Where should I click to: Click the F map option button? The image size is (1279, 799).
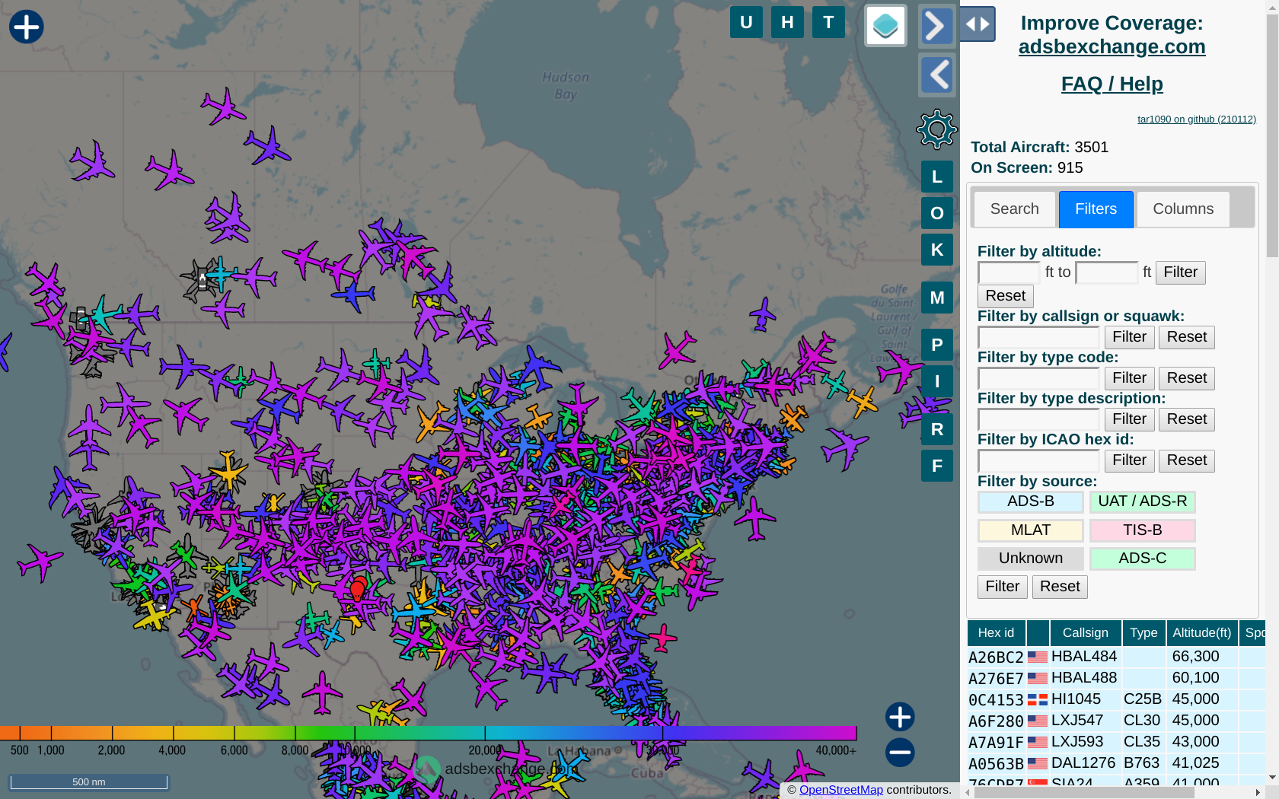[x=937, y=466]
